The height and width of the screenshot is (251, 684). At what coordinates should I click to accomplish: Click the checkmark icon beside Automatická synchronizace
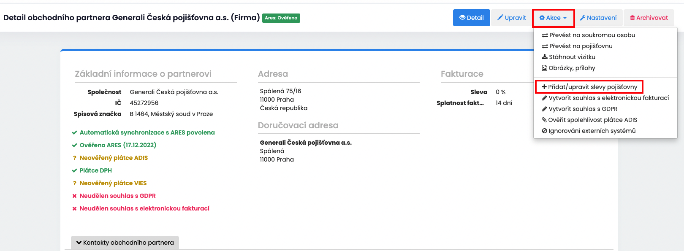coord(75,133)
